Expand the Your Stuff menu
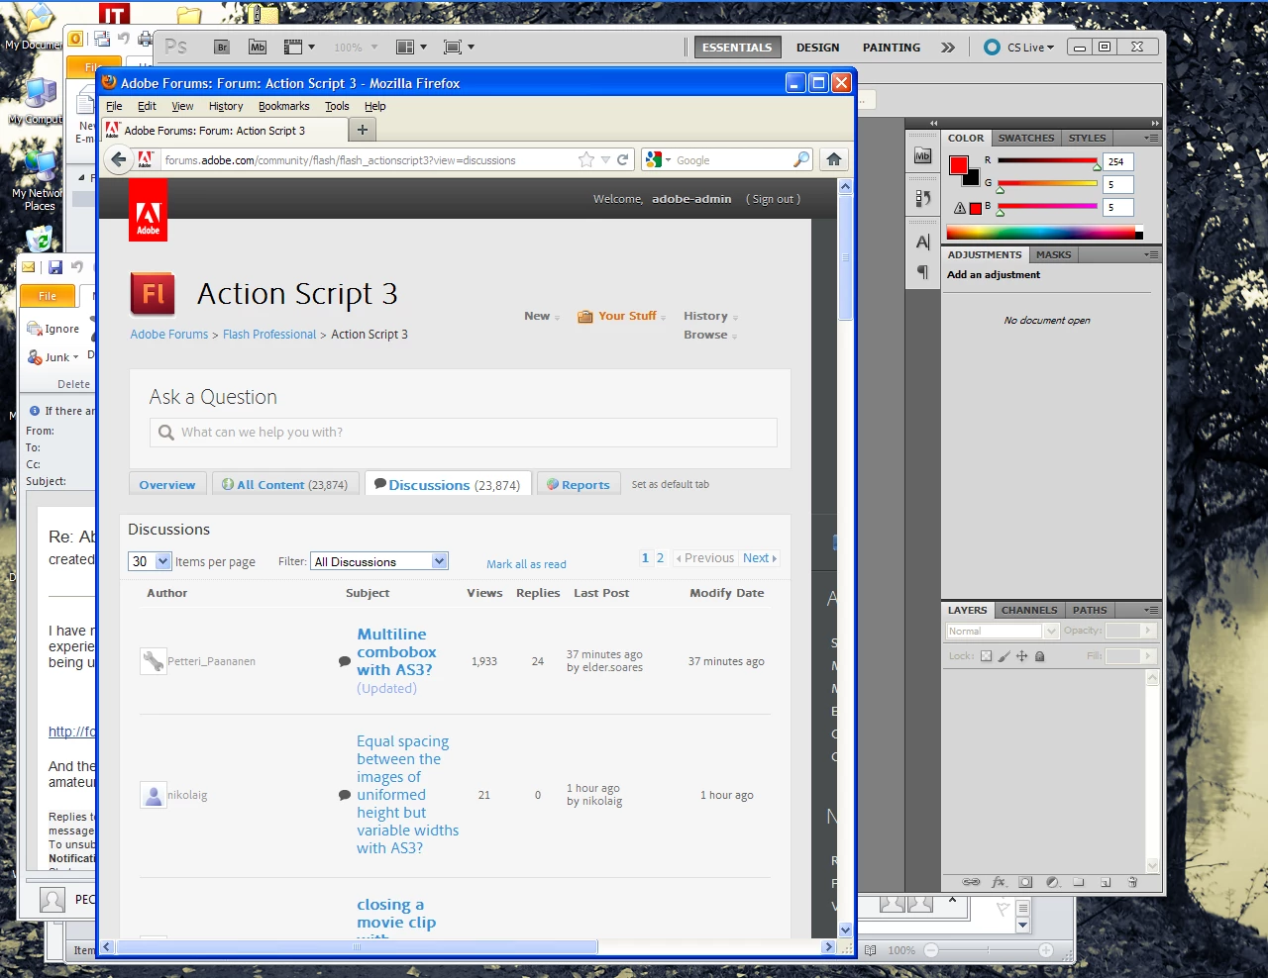Viewport: 1268px width, 978px height. coord(622,316)
